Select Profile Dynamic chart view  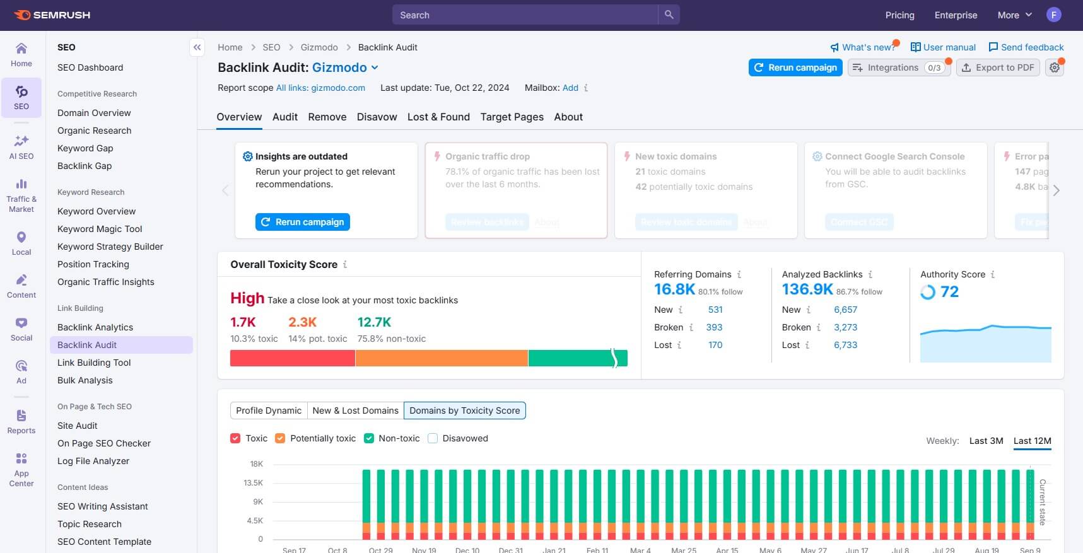point(269,410)
